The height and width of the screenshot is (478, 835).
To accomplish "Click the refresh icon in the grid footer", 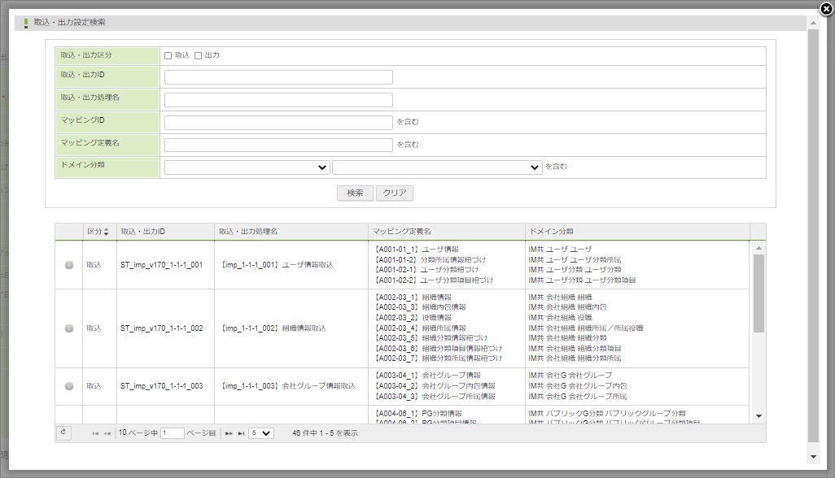I will 63,433.
